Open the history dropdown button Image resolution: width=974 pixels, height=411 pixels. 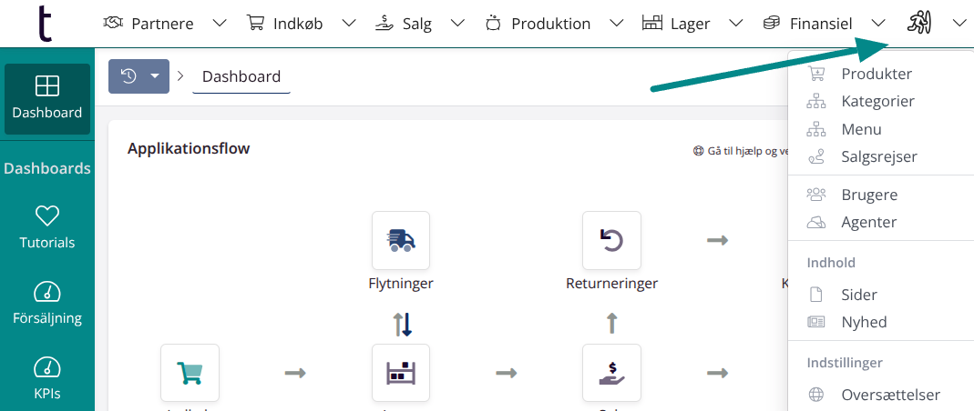click(138, 76)
